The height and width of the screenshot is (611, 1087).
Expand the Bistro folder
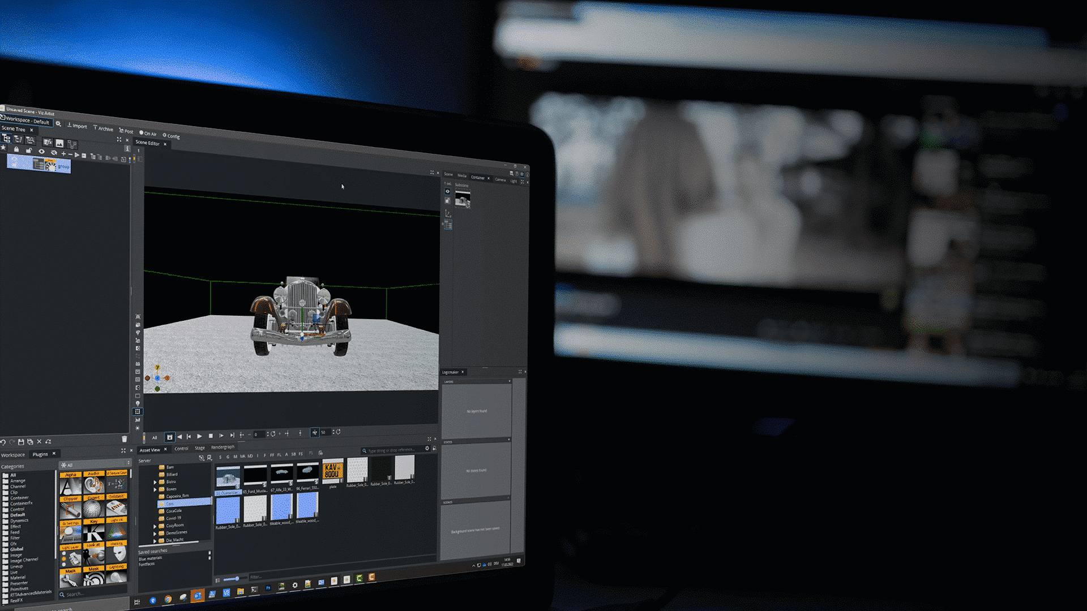[155, 482]
